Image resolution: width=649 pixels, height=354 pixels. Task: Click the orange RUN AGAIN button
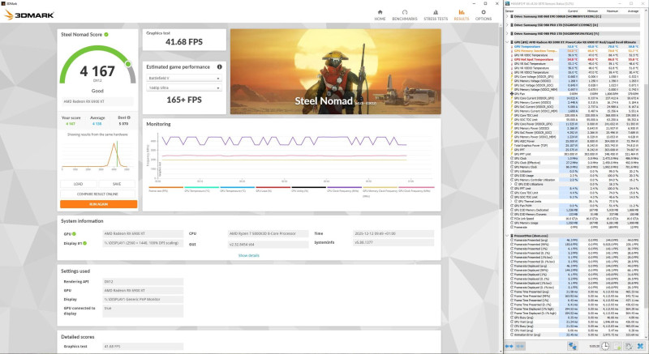coord(98,204)
